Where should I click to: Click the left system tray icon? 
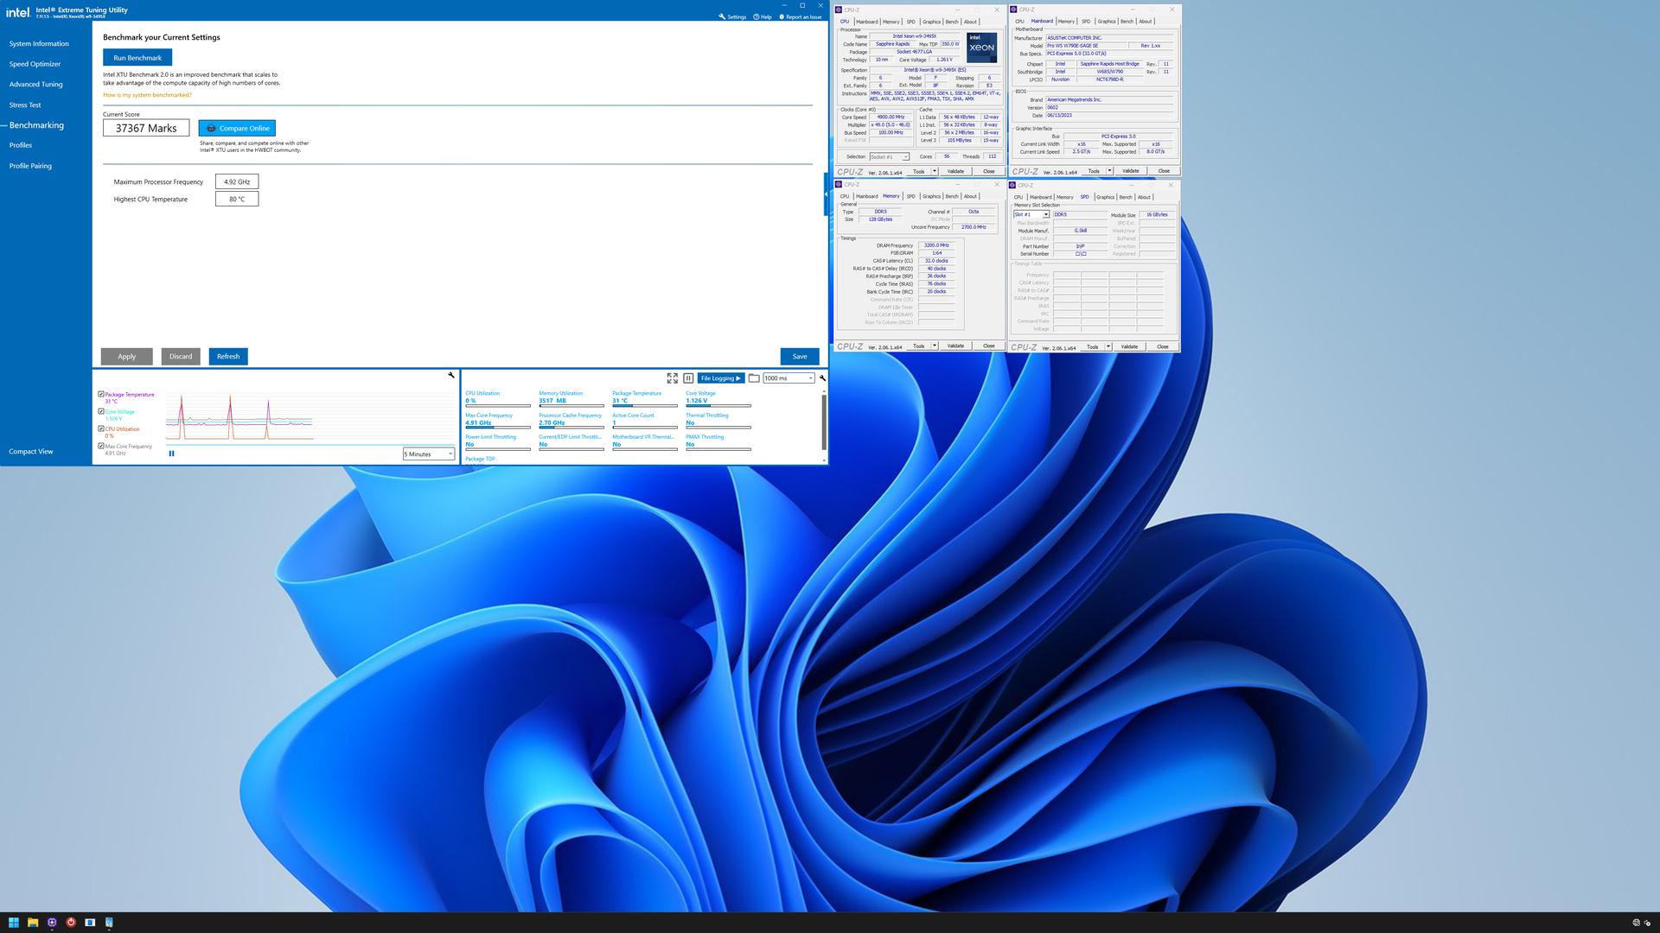tap(1636, 923)
